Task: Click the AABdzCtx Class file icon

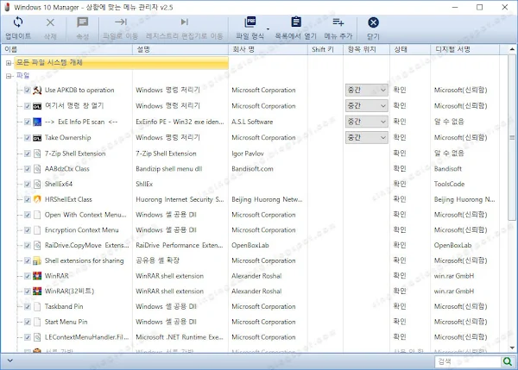Action: (x=37, y=169)
